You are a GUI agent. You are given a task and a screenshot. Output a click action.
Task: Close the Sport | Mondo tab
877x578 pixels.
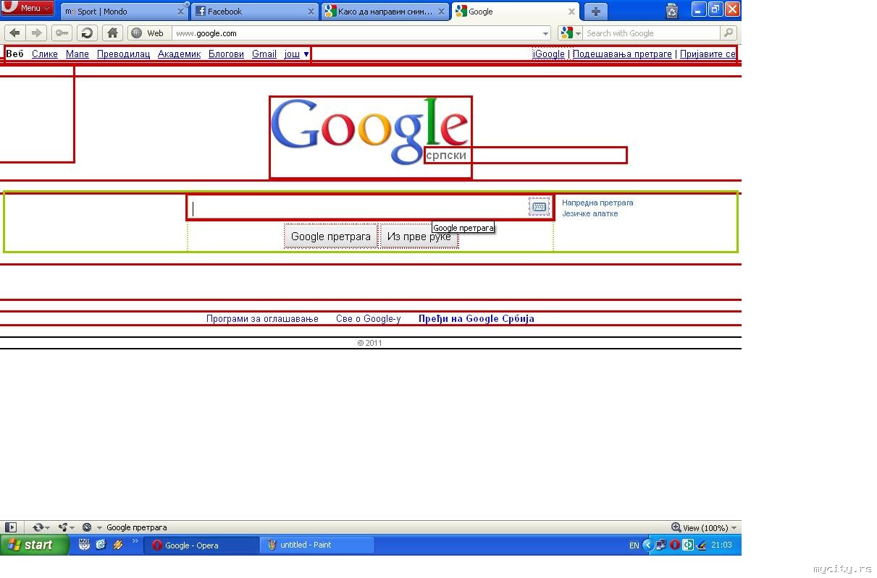click(181, 12)
